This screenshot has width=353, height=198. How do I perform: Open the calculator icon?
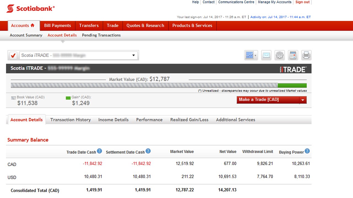pos(293,55)
